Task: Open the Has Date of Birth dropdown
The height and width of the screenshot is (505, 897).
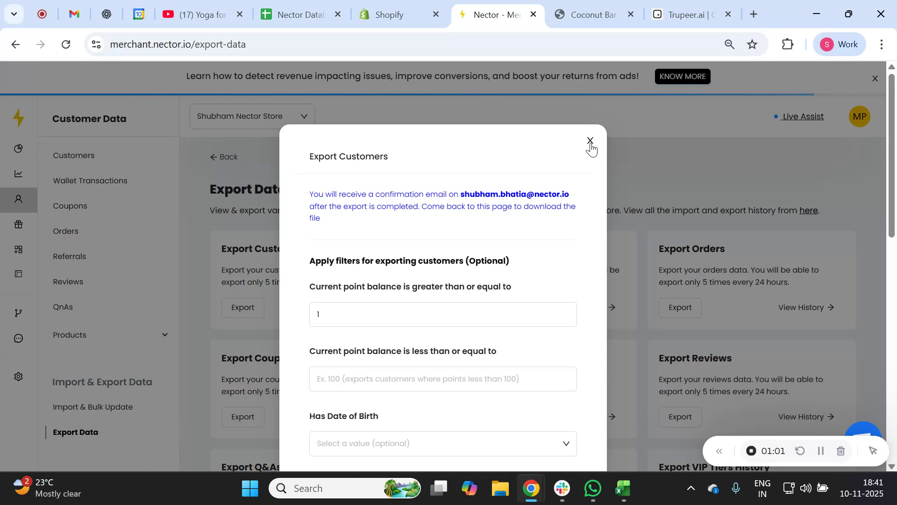Action: 442,443
